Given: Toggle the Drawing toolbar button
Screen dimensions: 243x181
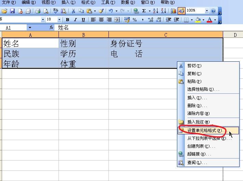Looking at the screenshot, I should point(181,11).
